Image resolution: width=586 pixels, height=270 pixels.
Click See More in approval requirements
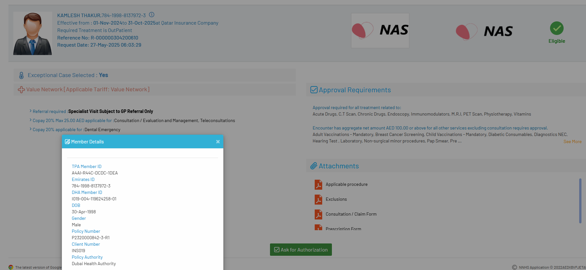point(572,142)
